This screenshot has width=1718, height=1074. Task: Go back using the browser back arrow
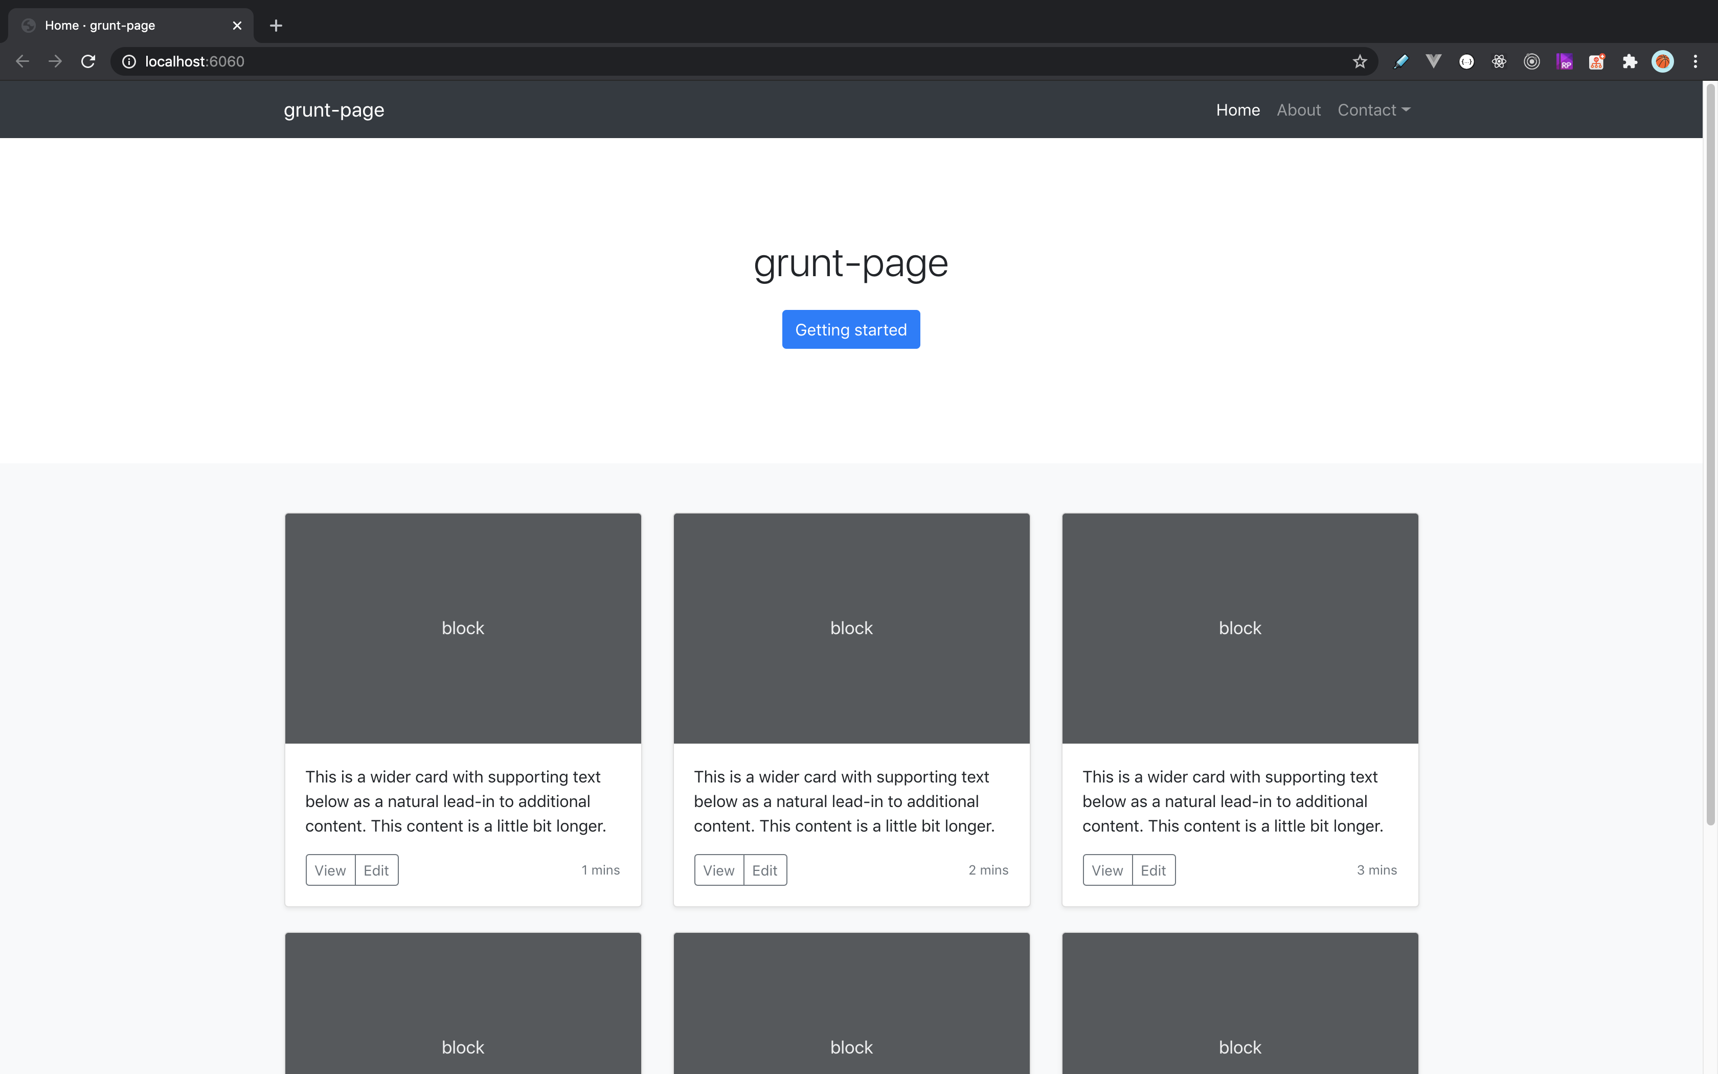(x=22, y=62)
